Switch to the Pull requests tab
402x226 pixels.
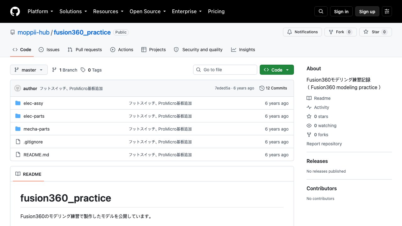[85, 50]
